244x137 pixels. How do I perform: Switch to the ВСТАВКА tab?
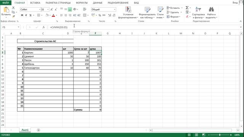(x=35, y=3)
